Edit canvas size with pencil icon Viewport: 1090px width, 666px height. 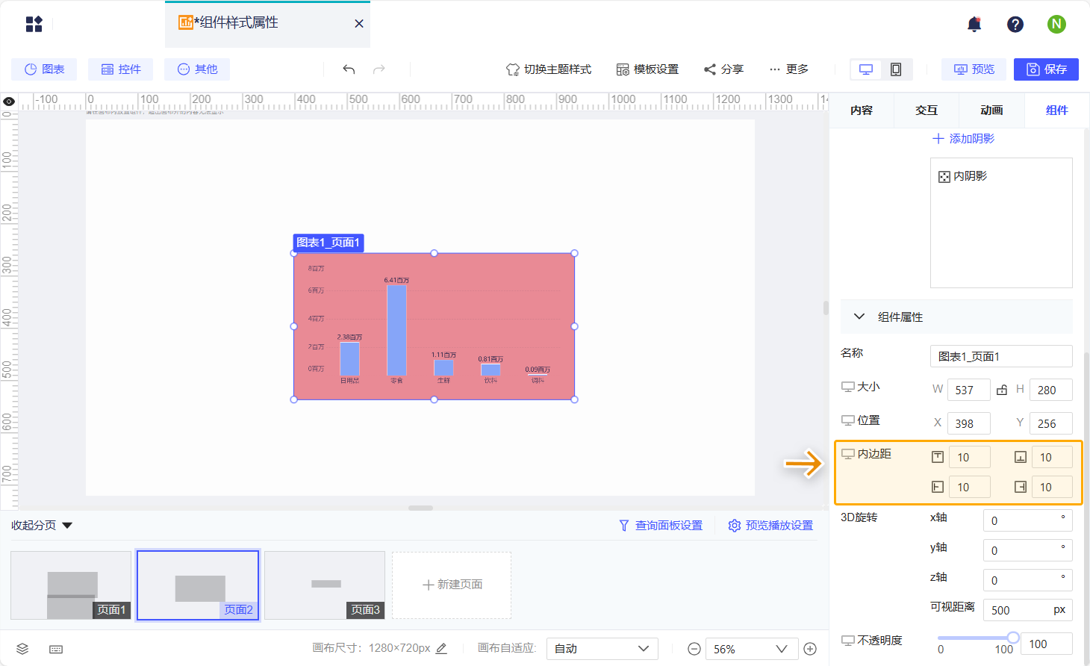441,648
